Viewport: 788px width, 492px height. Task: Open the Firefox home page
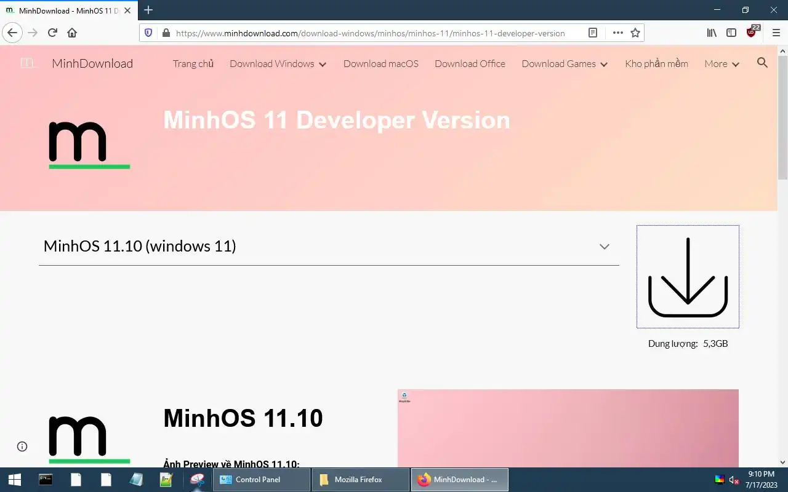[x=72, y=33]
